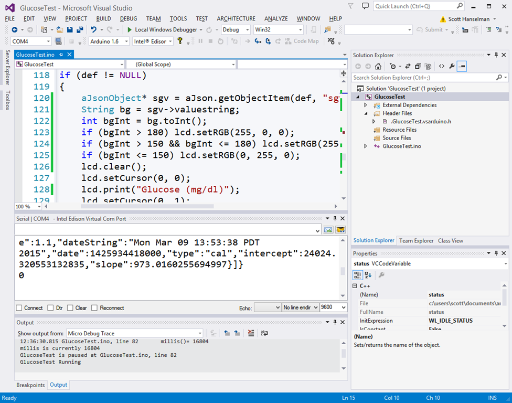Image resolution: width=512 pixels, height=403 pixels.
Task: Click the Alphabetical sort icon in Properties
Action: pyautogui.click(x=368, y=275)
